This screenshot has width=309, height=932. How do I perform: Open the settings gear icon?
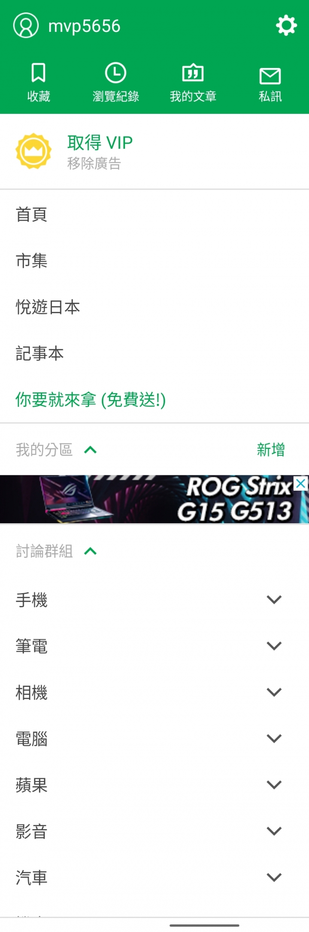click(286, 26)
